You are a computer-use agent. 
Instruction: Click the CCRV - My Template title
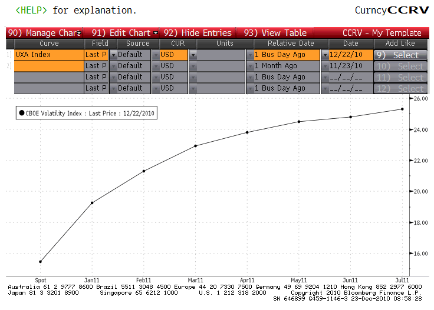[x=382, y=33]
